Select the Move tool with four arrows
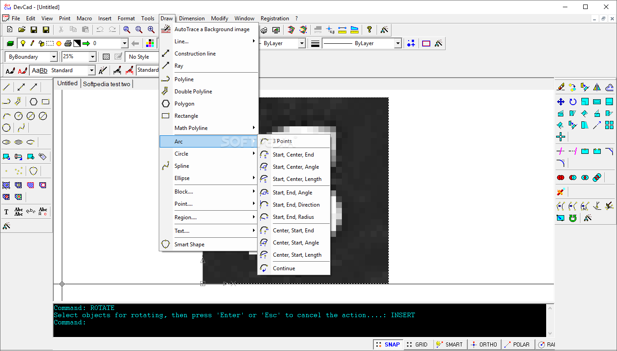The height and width of the screenshot is (351, 617). (561, 102)
